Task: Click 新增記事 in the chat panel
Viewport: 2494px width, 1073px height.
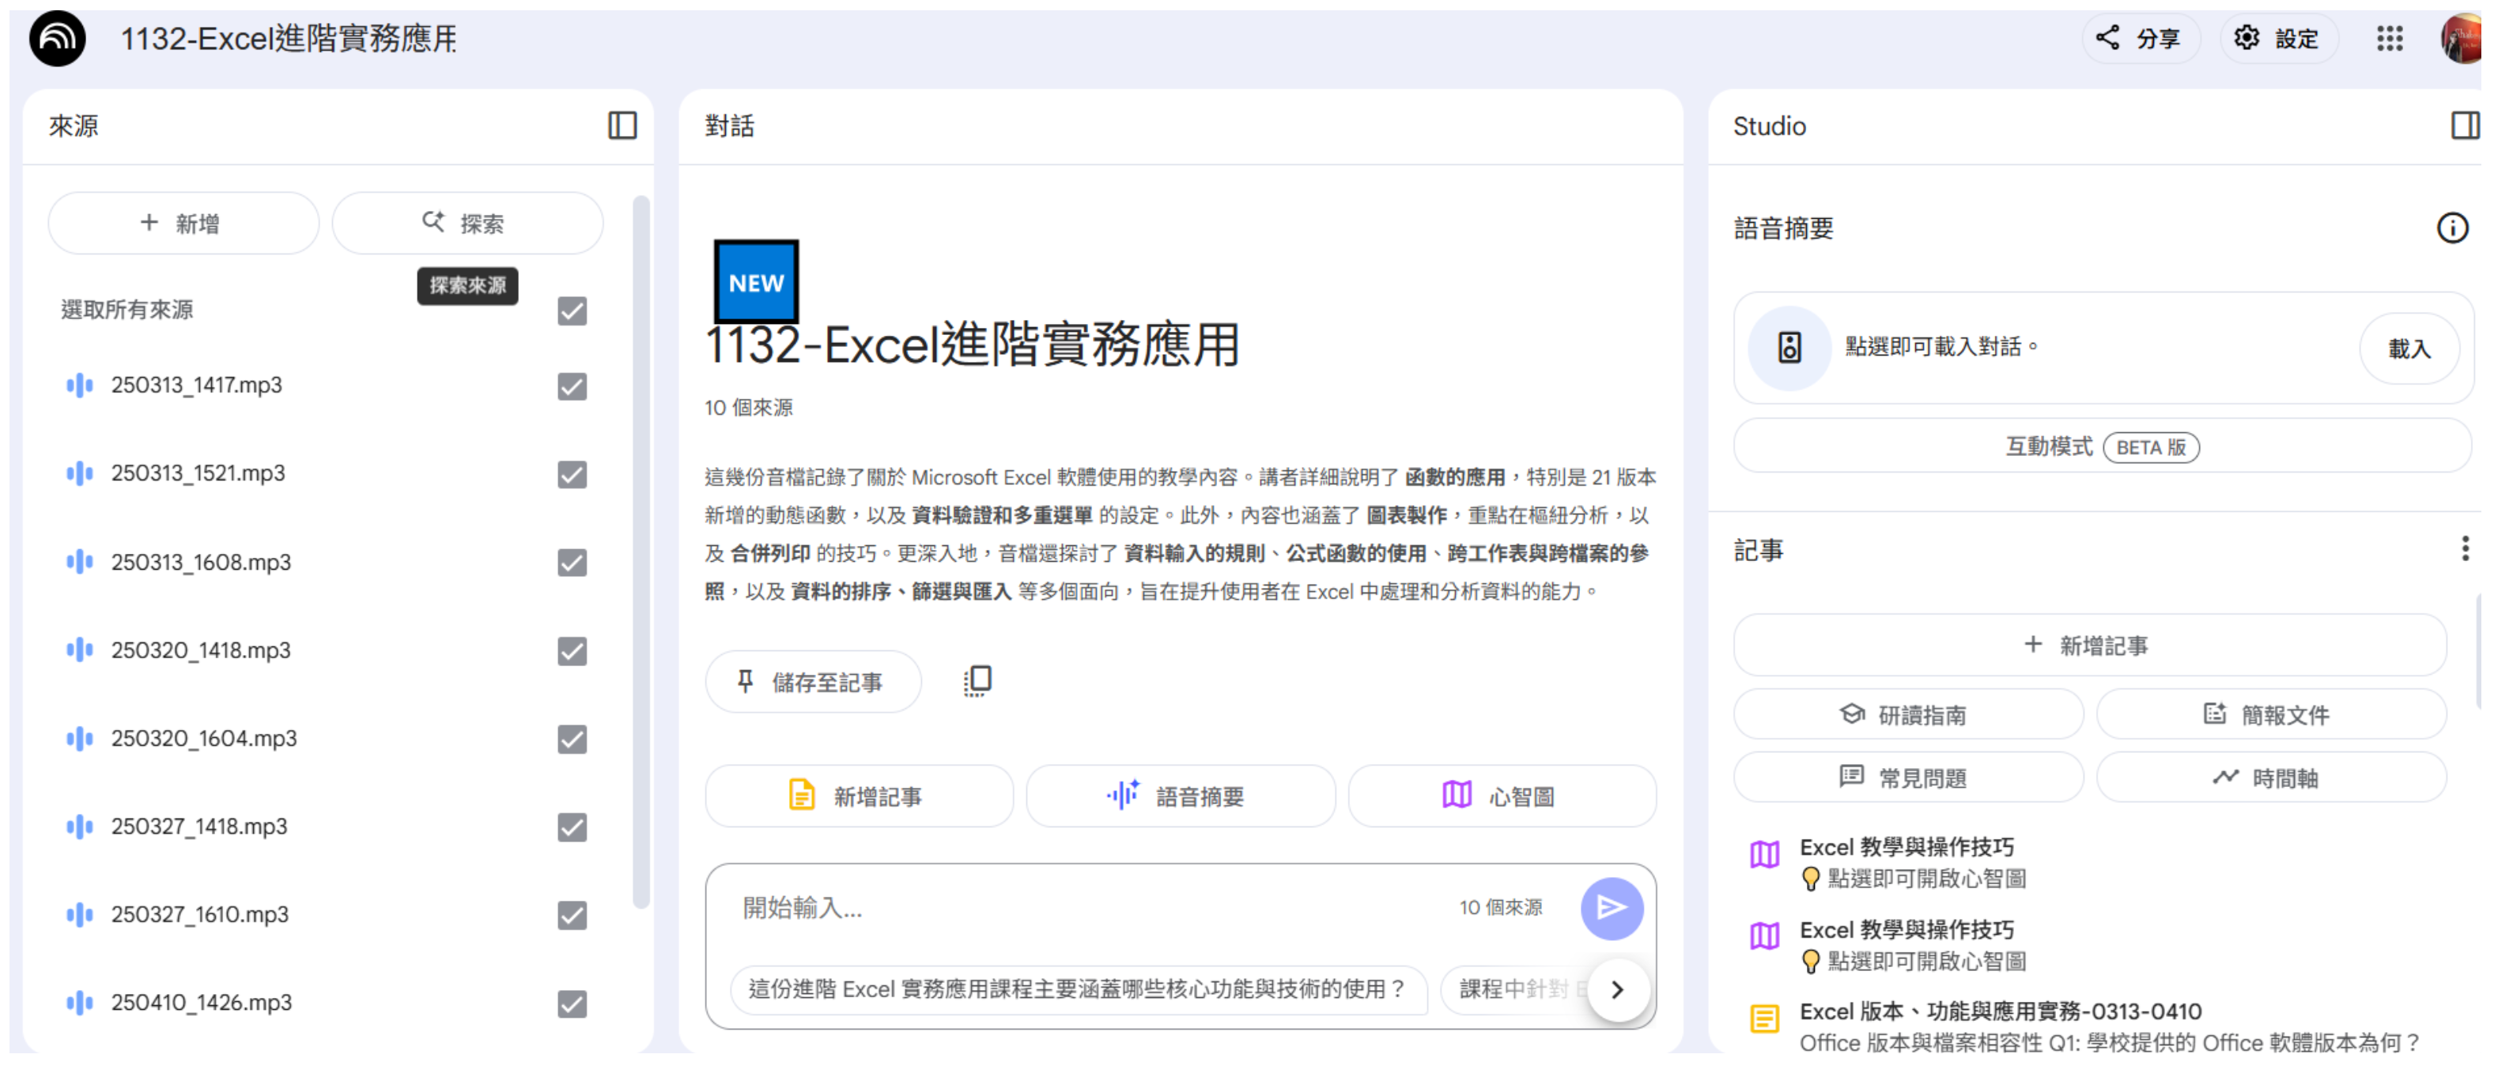Action: click(x=858, y=796)
